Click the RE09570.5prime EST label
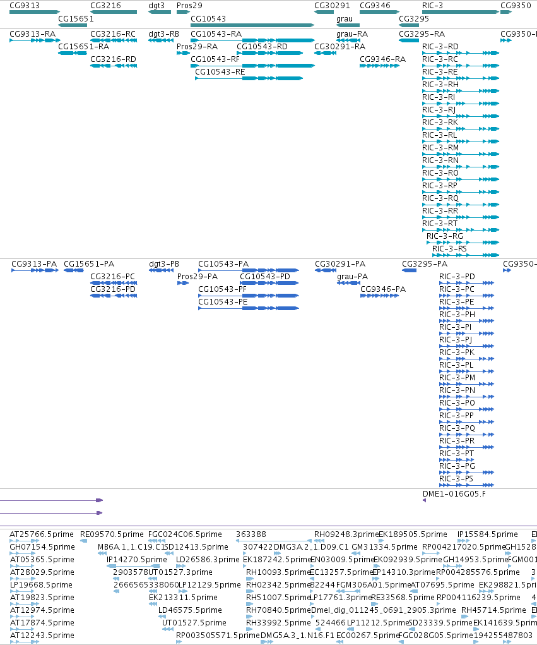This screenshot has height=645, width=537. [x=112, y=534]
